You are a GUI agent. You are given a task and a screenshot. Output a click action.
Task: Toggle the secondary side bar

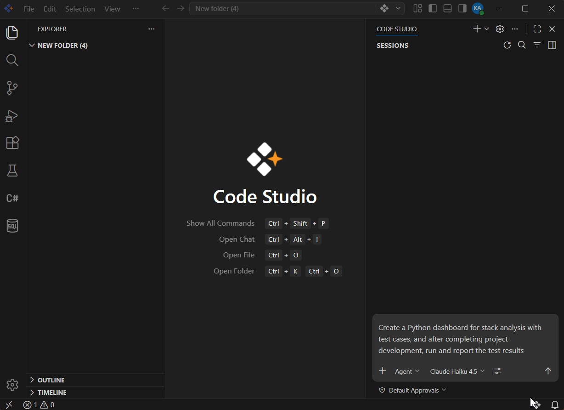pyautogui.click(x=462, y=8)
